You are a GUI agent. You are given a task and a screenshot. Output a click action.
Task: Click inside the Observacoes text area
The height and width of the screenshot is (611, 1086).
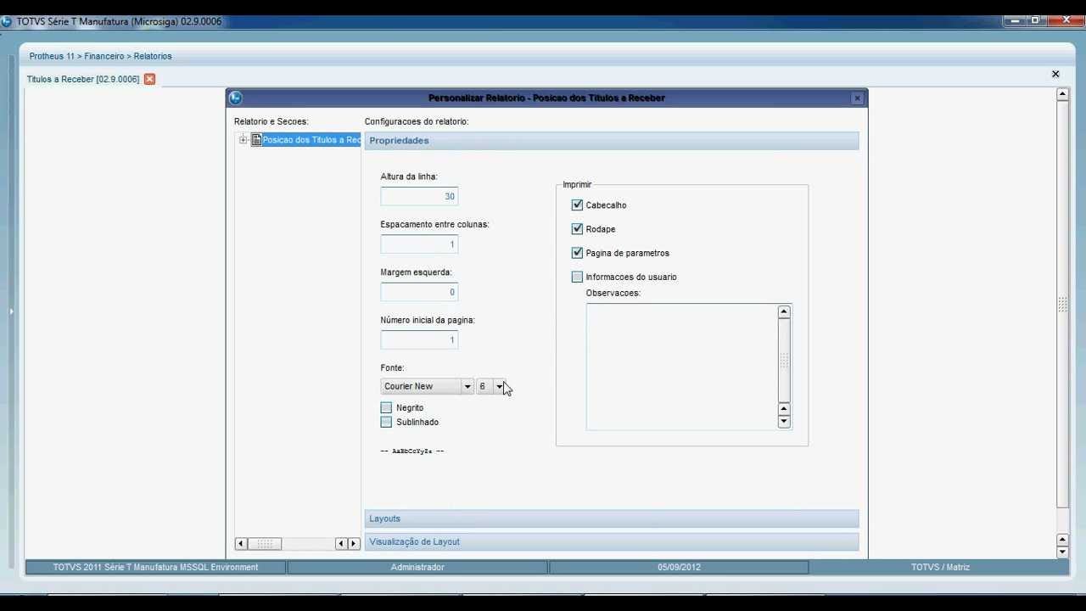(682, 366)
